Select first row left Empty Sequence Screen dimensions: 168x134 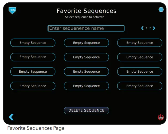(33, 43)
